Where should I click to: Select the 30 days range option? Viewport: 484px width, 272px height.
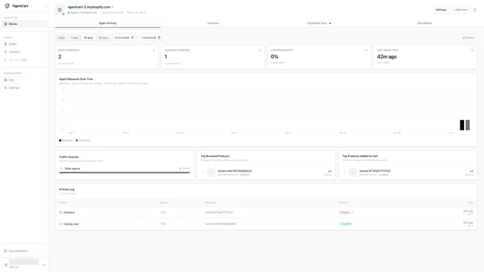88,37
